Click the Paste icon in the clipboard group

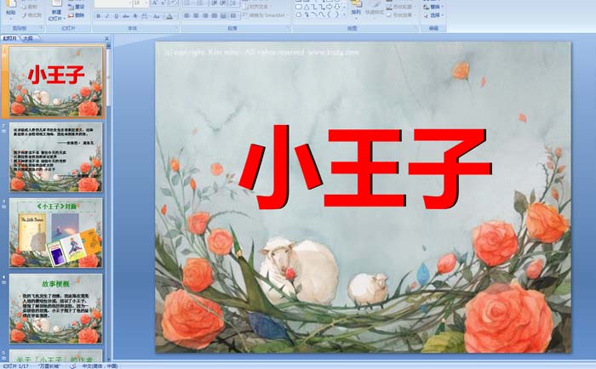click(11, 10)
